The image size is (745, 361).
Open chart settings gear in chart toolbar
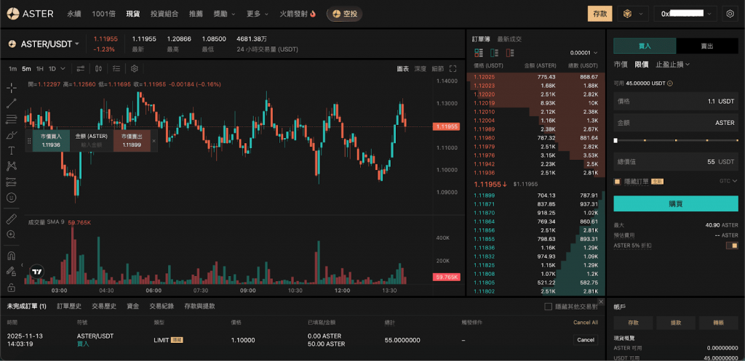pyautogui.click(x=135, y=68)
